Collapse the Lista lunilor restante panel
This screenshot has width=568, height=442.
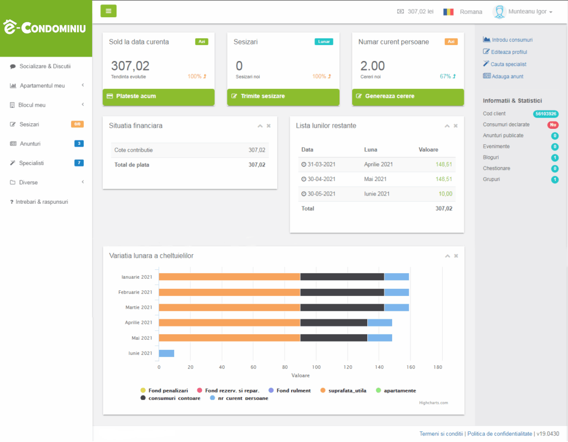tap(447, 126)
